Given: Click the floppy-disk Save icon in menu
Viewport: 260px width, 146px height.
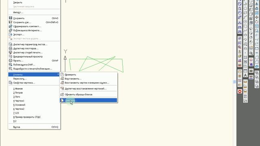Looking at the screenshot, I should 11,18.
